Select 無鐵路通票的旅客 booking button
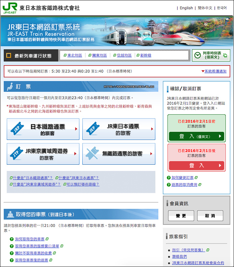Screen dimensions: 234x267 pos(119,154)
